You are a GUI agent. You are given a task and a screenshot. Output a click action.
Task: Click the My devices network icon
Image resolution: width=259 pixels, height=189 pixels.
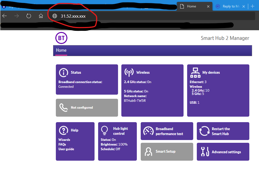(195, 72)
